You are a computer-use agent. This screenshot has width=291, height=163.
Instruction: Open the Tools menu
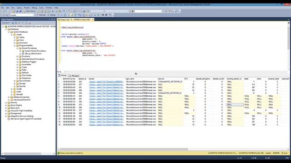[x=41, y=8]
